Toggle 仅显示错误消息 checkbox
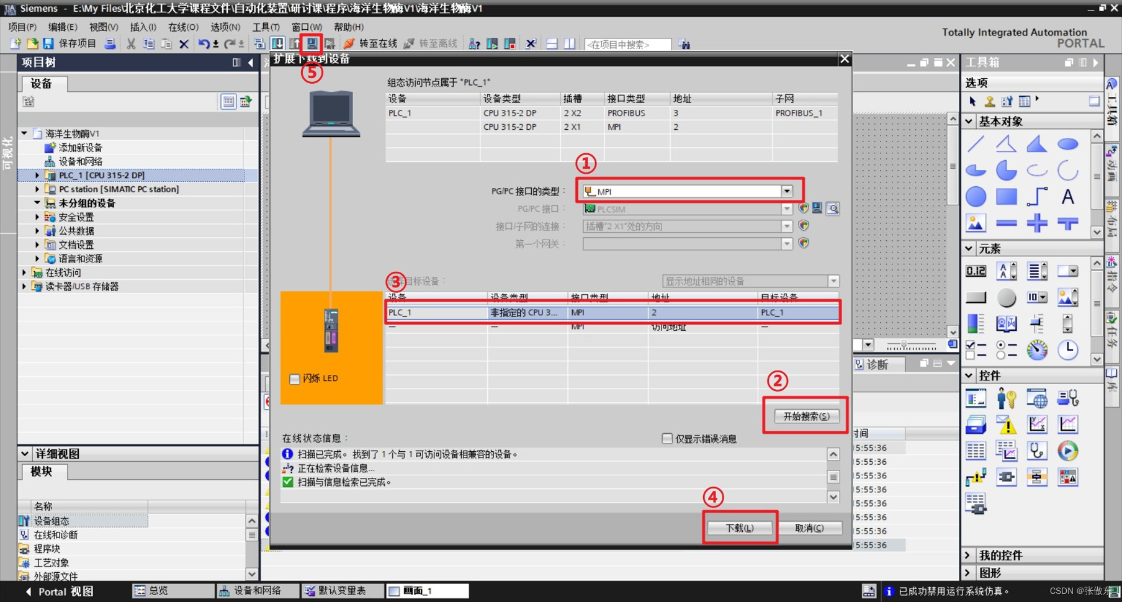 coord(667,439)
